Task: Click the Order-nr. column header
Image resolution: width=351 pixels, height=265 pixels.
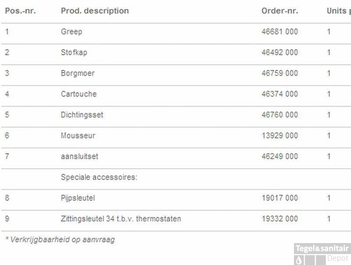Action: [279, 11]
